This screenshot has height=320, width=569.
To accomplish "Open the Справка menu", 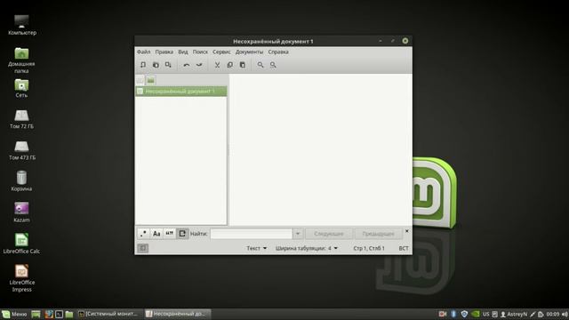I will (x=278, y=52).
